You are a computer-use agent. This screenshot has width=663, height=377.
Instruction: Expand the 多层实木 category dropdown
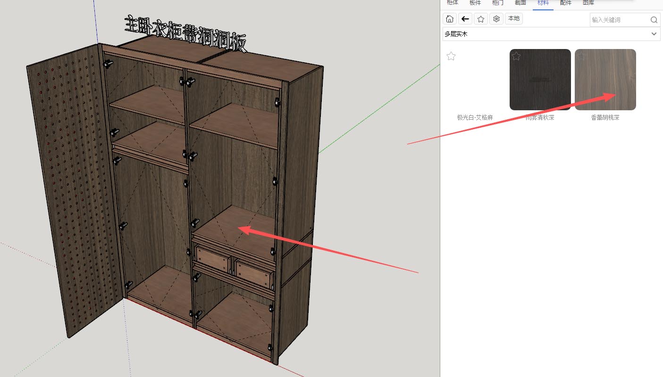tap(654, 34)
